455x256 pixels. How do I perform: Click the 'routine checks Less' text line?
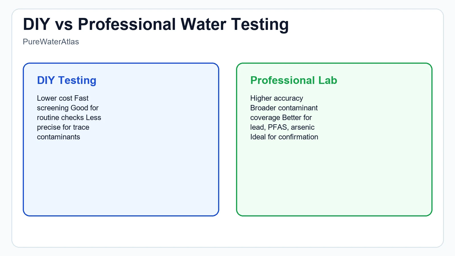69,118
